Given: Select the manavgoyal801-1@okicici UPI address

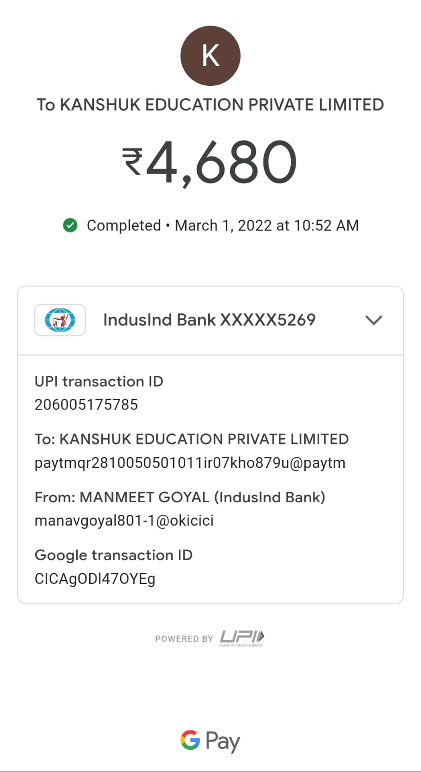Looking at the screenshot, I should pos(124,521).
